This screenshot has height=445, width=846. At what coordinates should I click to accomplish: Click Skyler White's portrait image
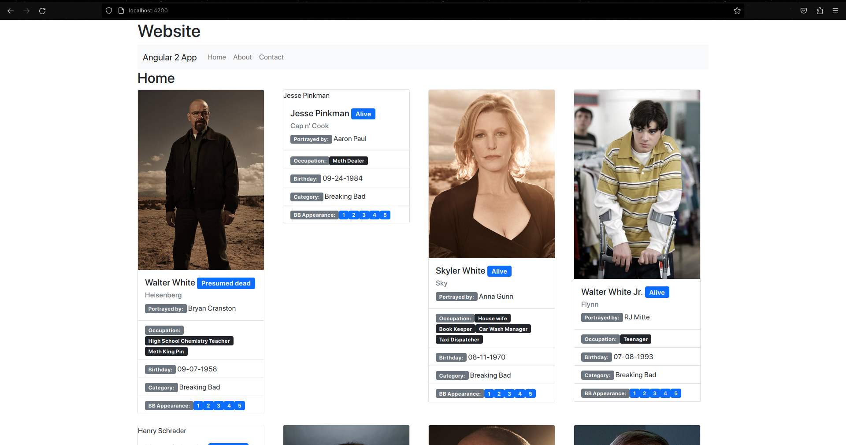coord(492,174)
